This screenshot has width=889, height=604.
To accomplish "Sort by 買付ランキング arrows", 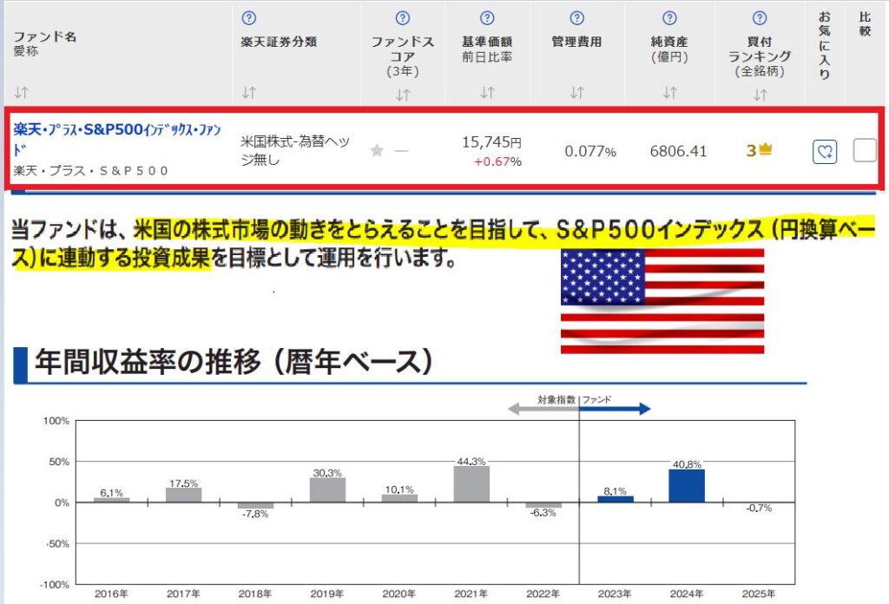I will (x=760, y=92).
